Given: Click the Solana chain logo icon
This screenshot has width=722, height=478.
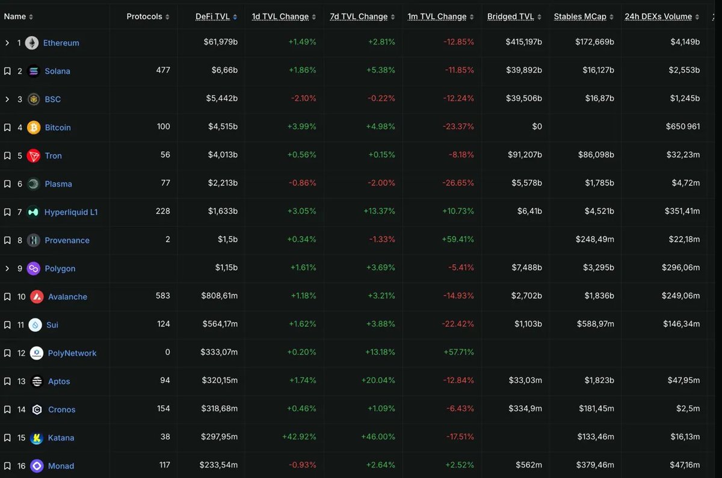Looking at the screenshot, I should click(x=33, y=71).
